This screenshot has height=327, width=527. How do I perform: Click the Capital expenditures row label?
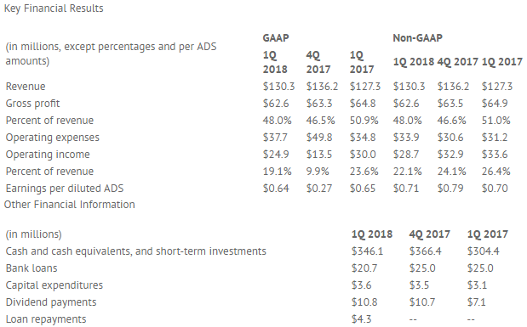click(x=54, y=285)
